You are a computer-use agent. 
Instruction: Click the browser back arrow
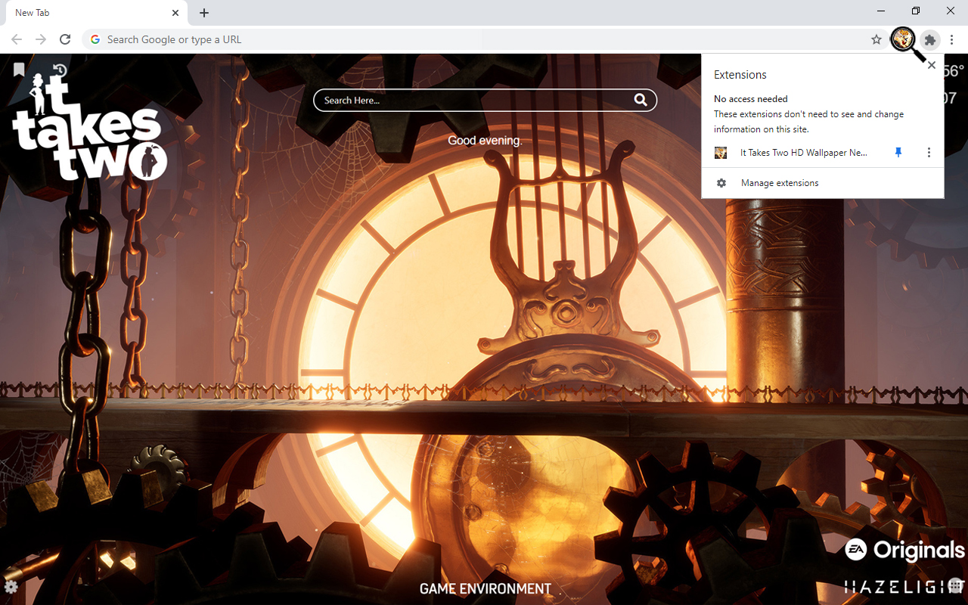pyautogui.click(x=17, y=39)
